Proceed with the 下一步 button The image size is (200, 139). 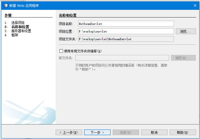(x=97, y=132)
